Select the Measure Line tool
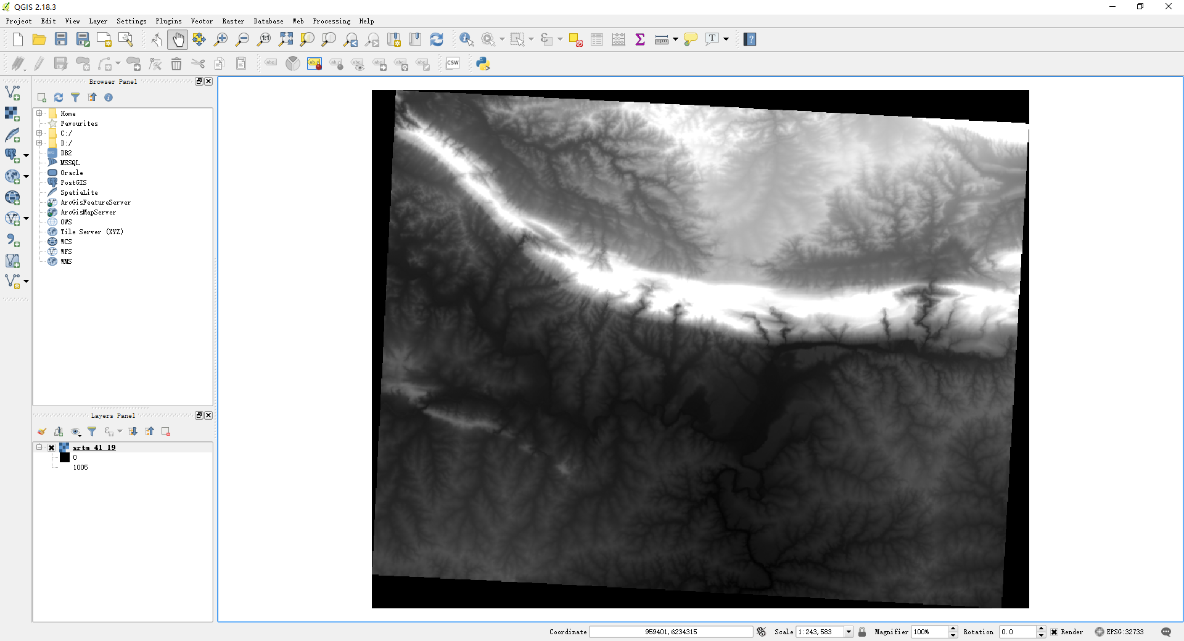Viewport: 1184px width, 641px height. pos(661,39)
